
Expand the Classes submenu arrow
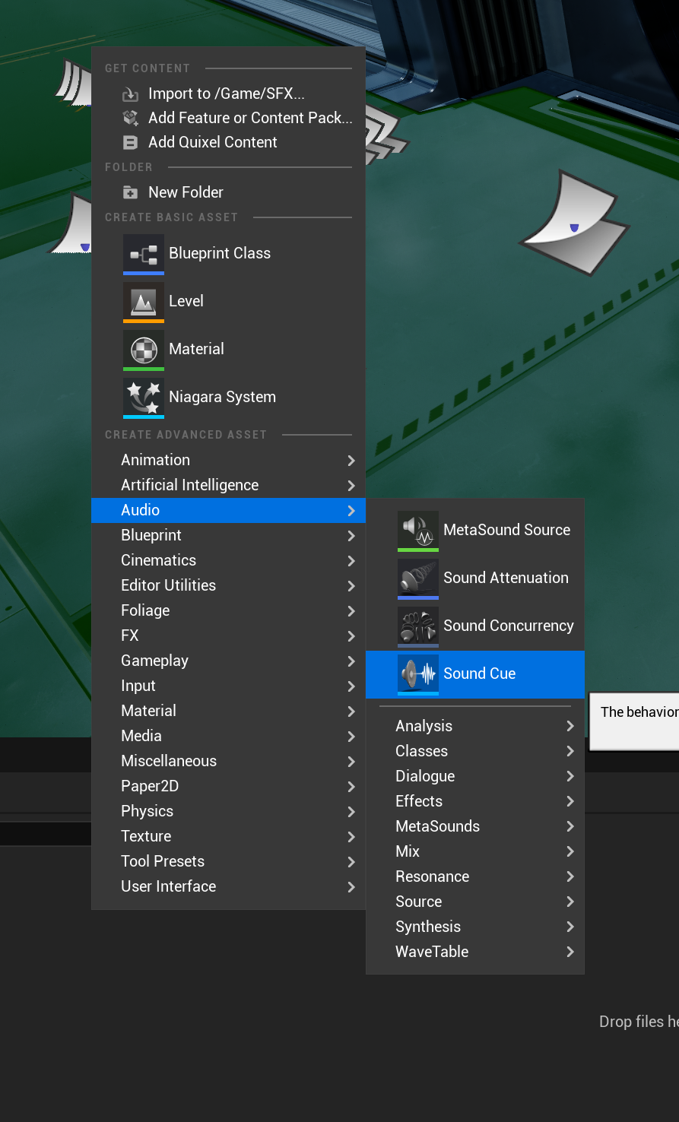pyautogui.click(x=570, y=751)
